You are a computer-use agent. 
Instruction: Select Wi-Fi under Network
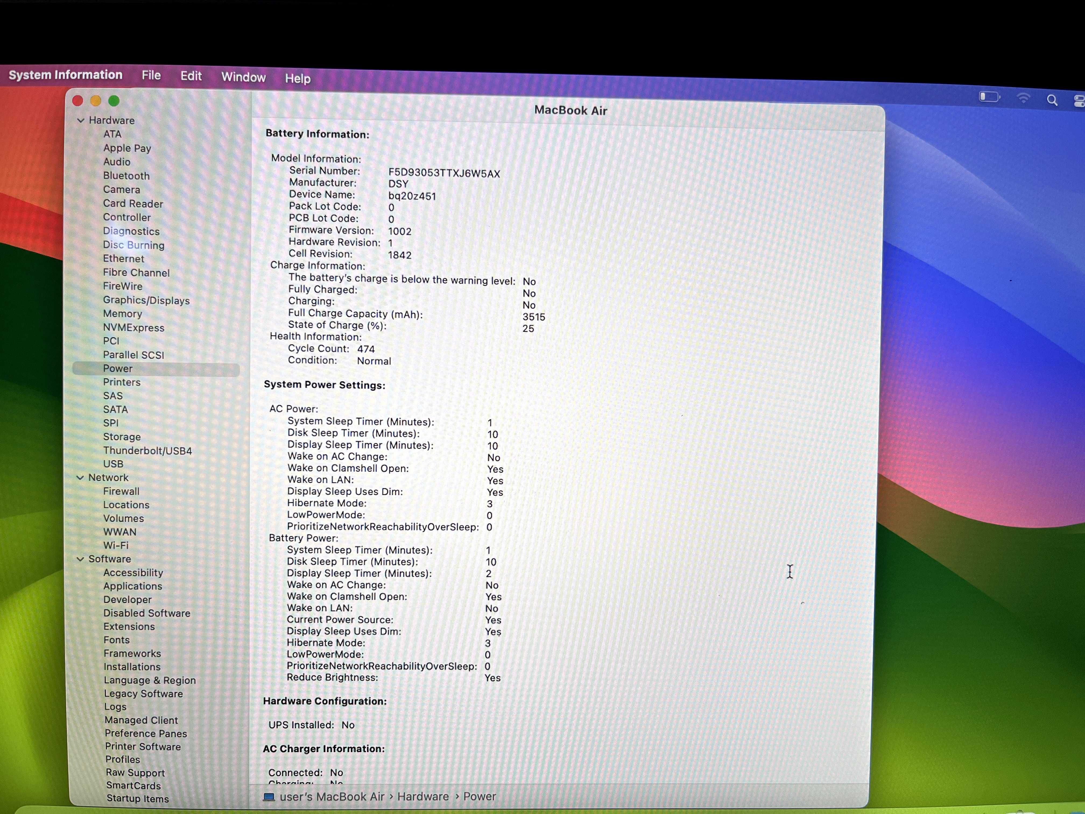tap(116, 545)
